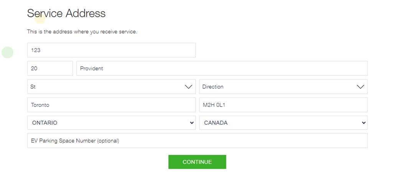Click the small arrow beside ONTARIO
The image size is (420, 179).
[192, 123]
